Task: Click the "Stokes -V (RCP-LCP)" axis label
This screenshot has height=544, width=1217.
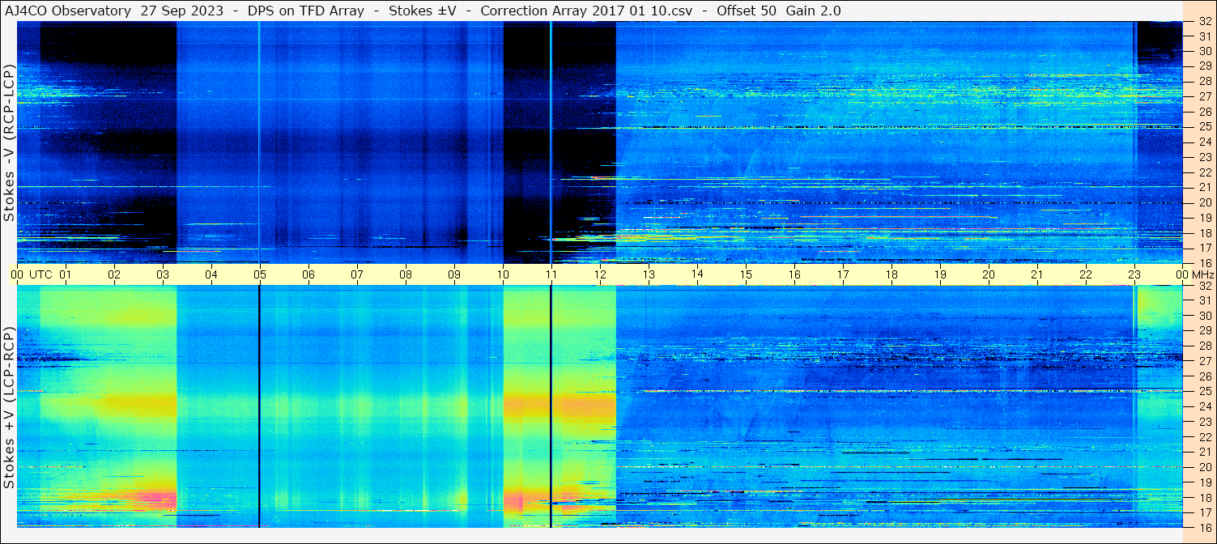Action: point(9,142)
